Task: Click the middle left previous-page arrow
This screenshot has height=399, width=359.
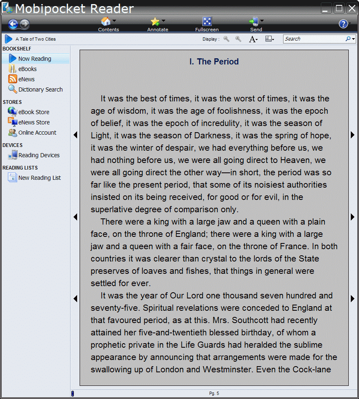Action: click(75, 217)
